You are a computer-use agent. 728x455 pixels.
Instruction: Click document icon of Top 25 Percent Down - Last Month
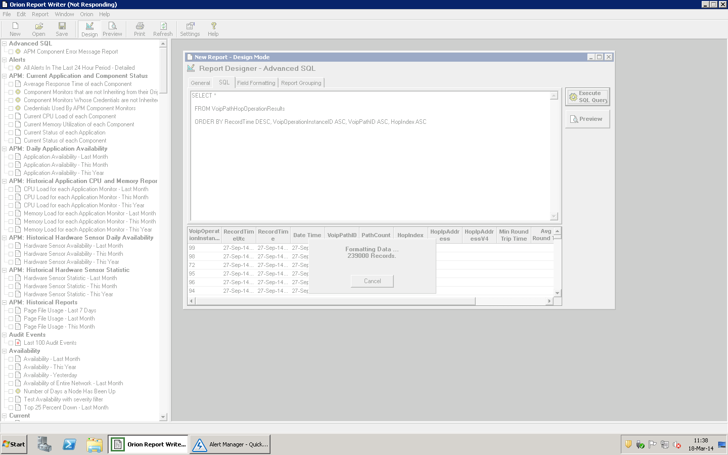(18, 407)
